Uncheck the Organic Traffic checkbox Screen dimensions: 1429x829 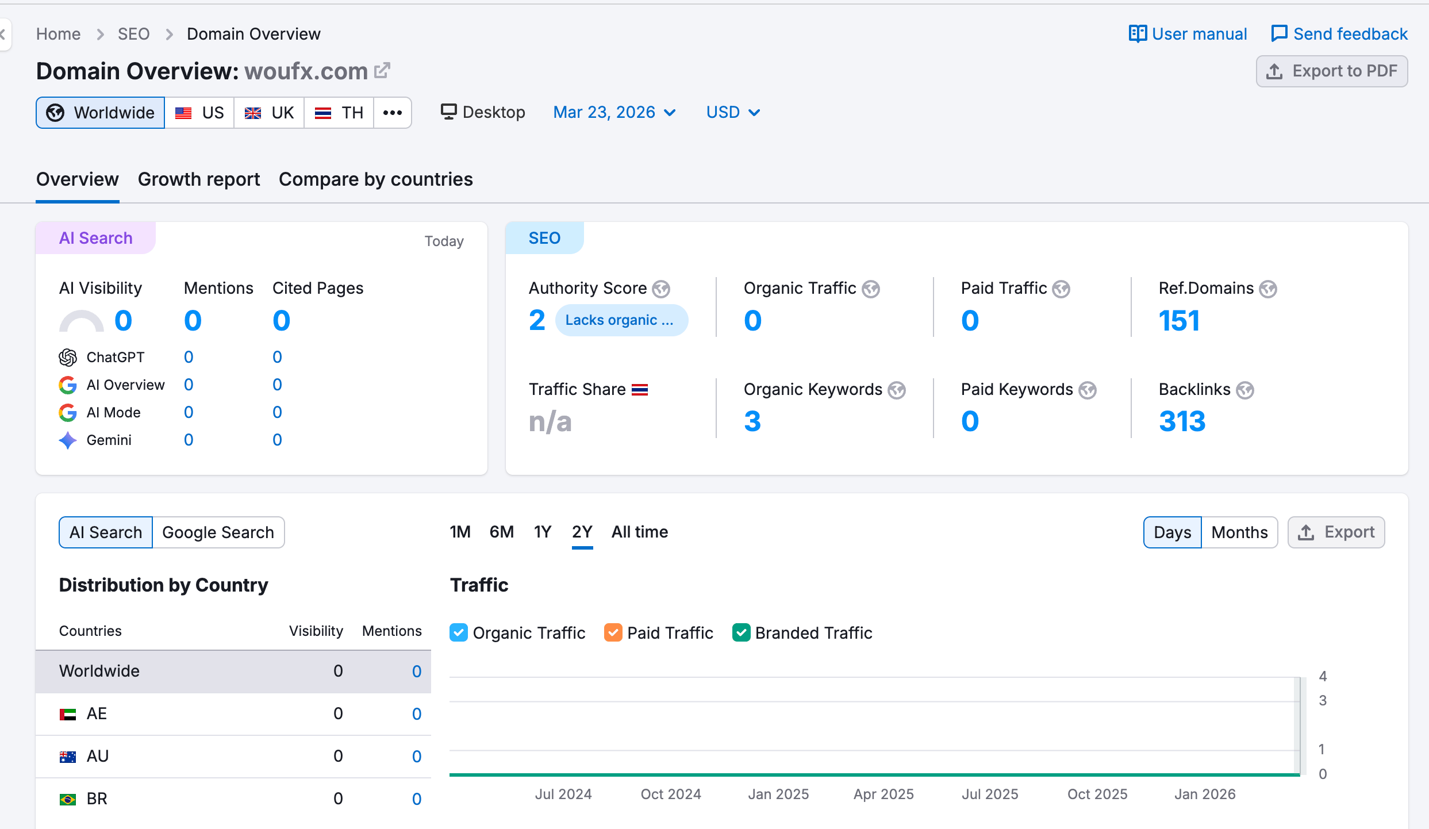pos(459,632)
